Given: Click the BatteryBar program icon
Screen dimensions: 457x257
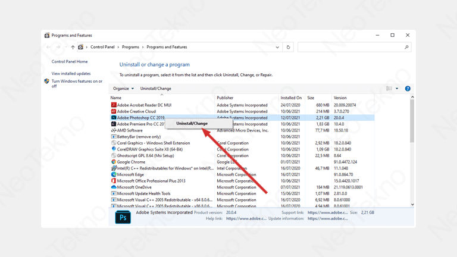Looking at the screenshot, I should tap(114, 137).
